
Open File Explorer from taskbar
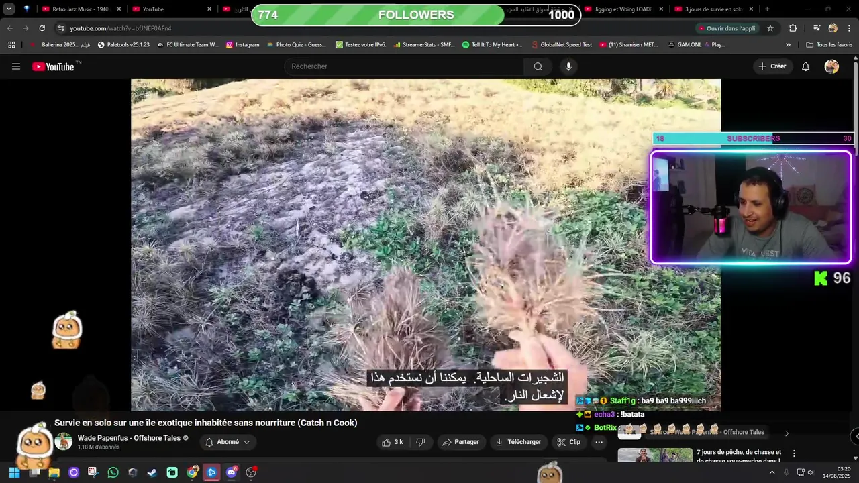(54, 472)
